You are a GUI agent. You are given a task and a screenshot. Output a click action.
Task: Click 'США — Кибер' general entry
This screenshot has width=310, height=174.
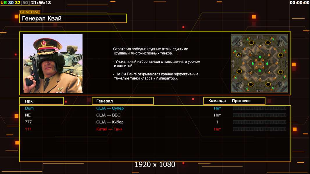(x=110, y=122)
